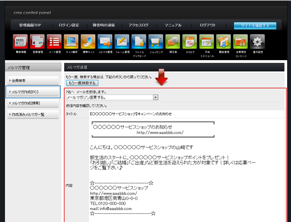Click the サイトを確認する button
291x222 pixels.
[x=255, y=26]
